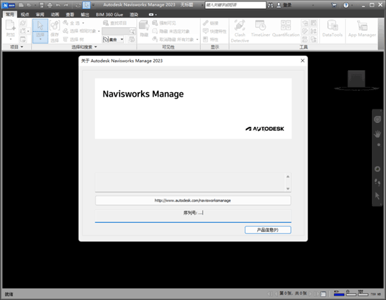386x300 pixels.
Task: Click Properties (特性) button in Display panel
Action: coord(211,39)
